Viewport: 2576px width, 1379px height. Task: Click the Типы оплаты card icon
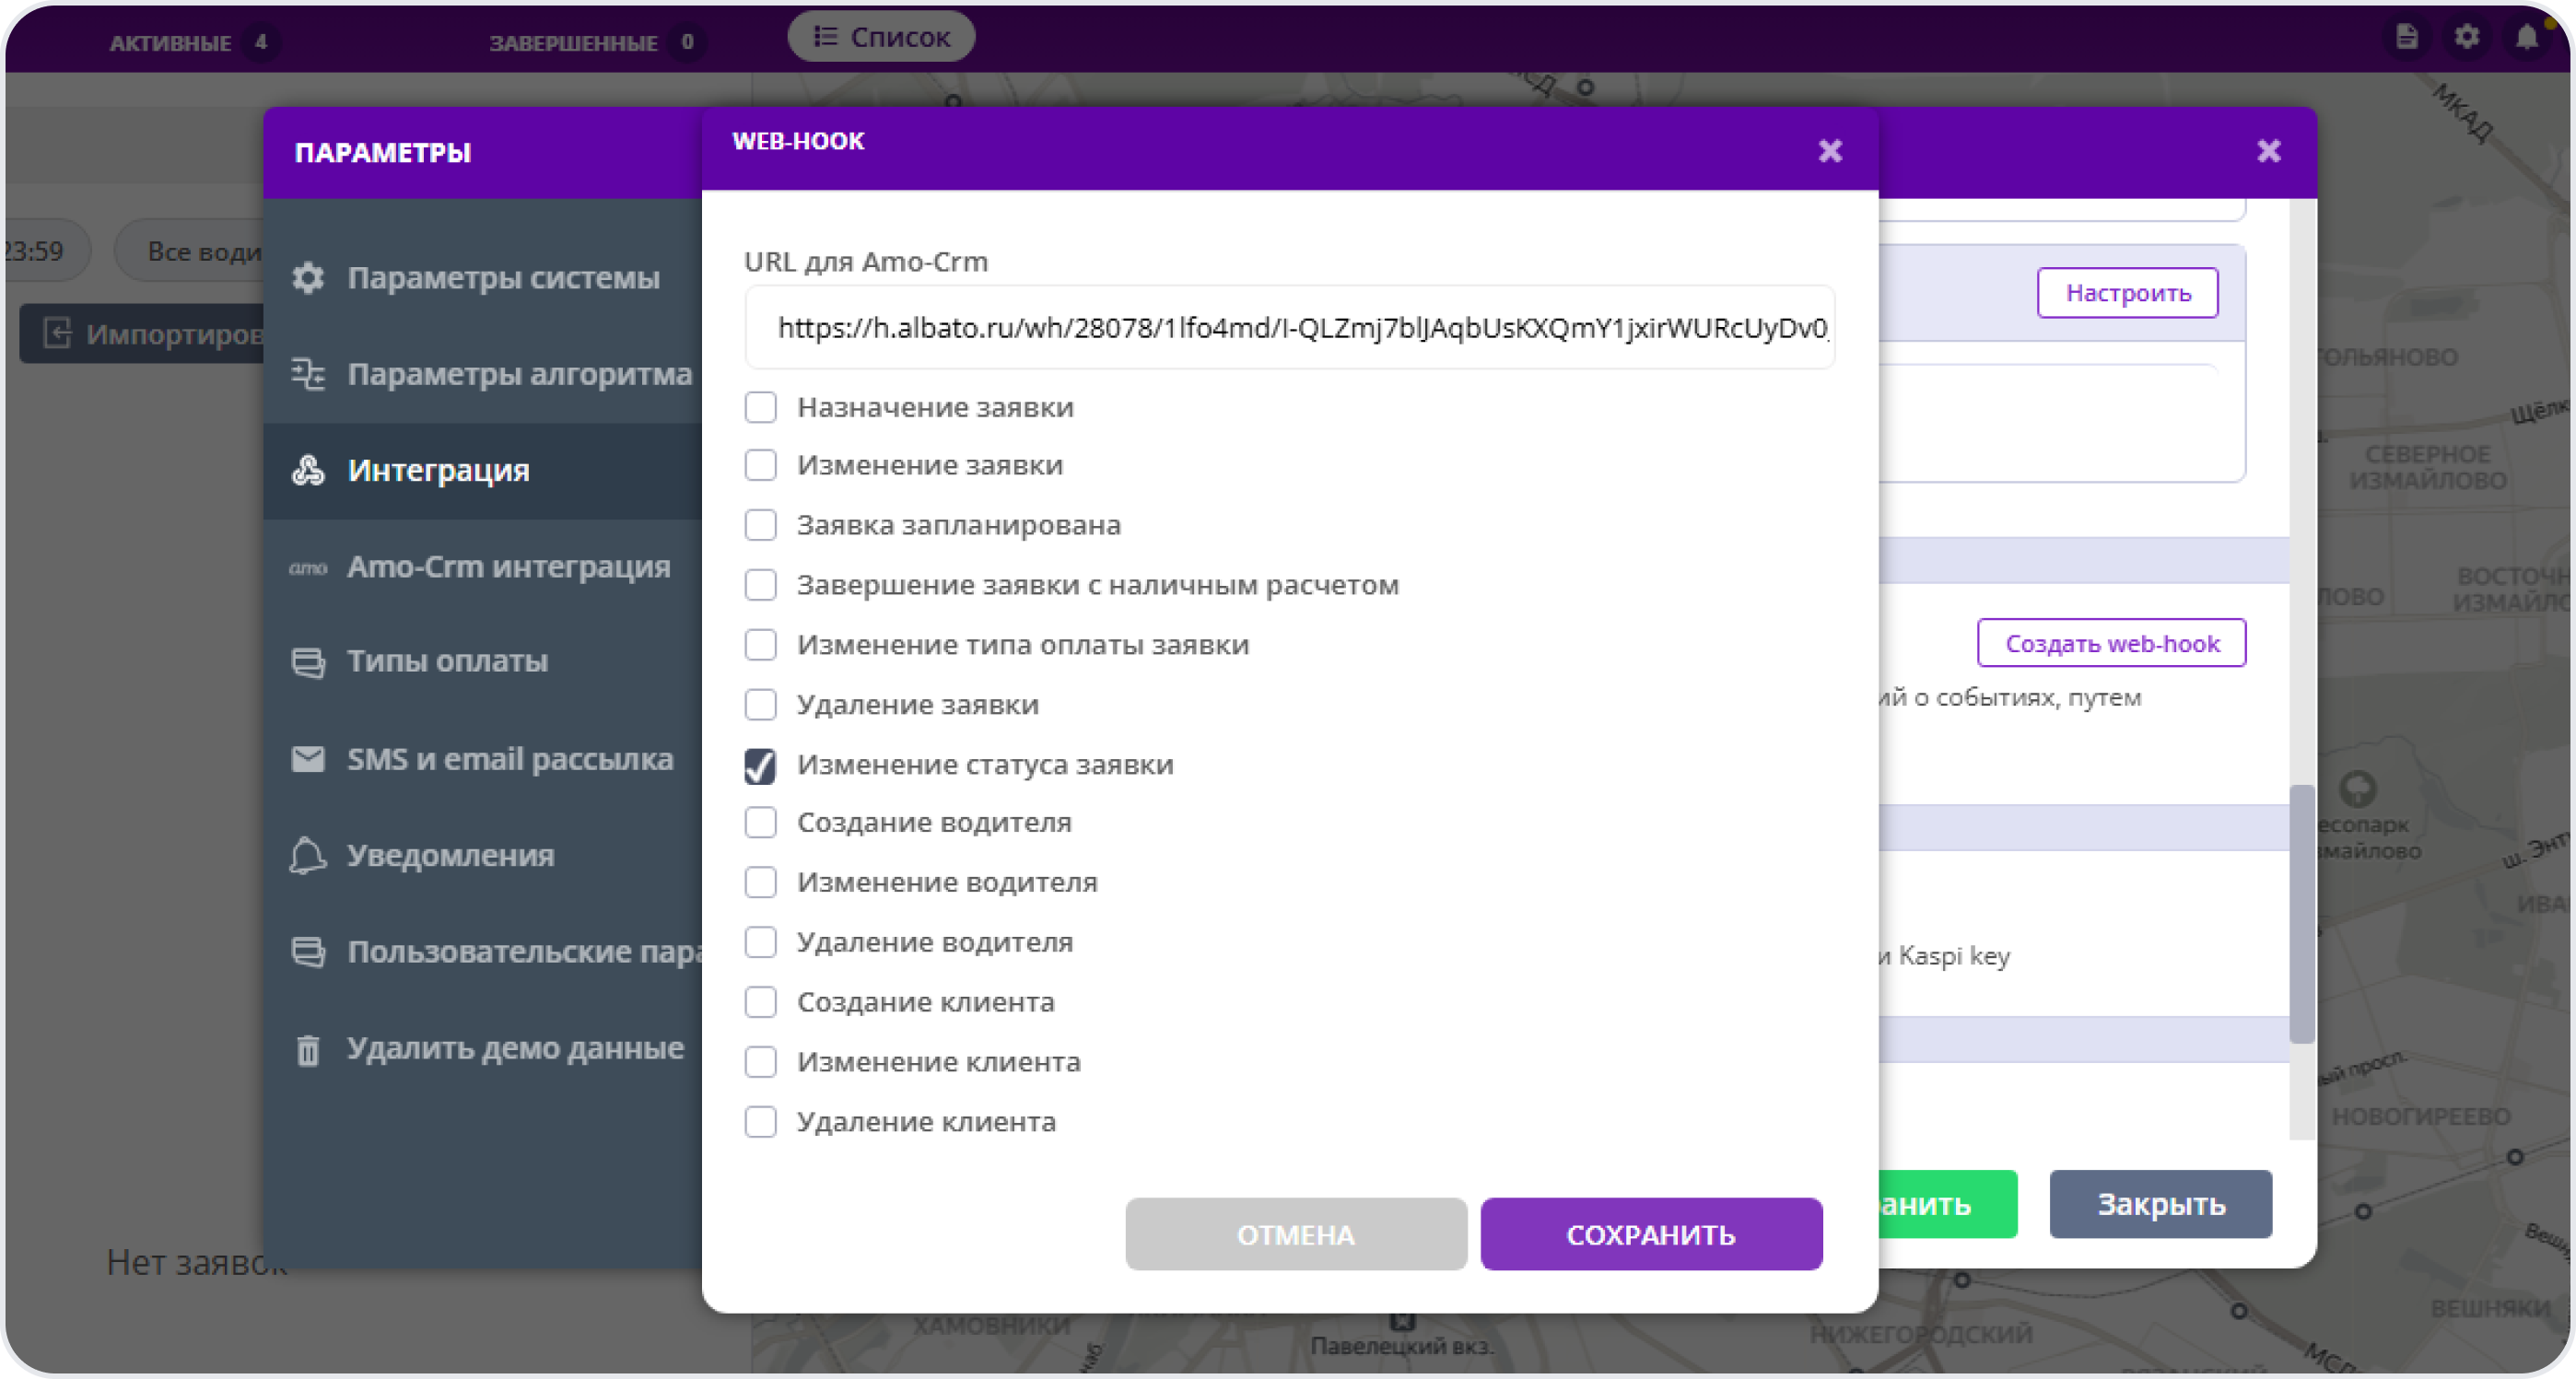point(308,662)
